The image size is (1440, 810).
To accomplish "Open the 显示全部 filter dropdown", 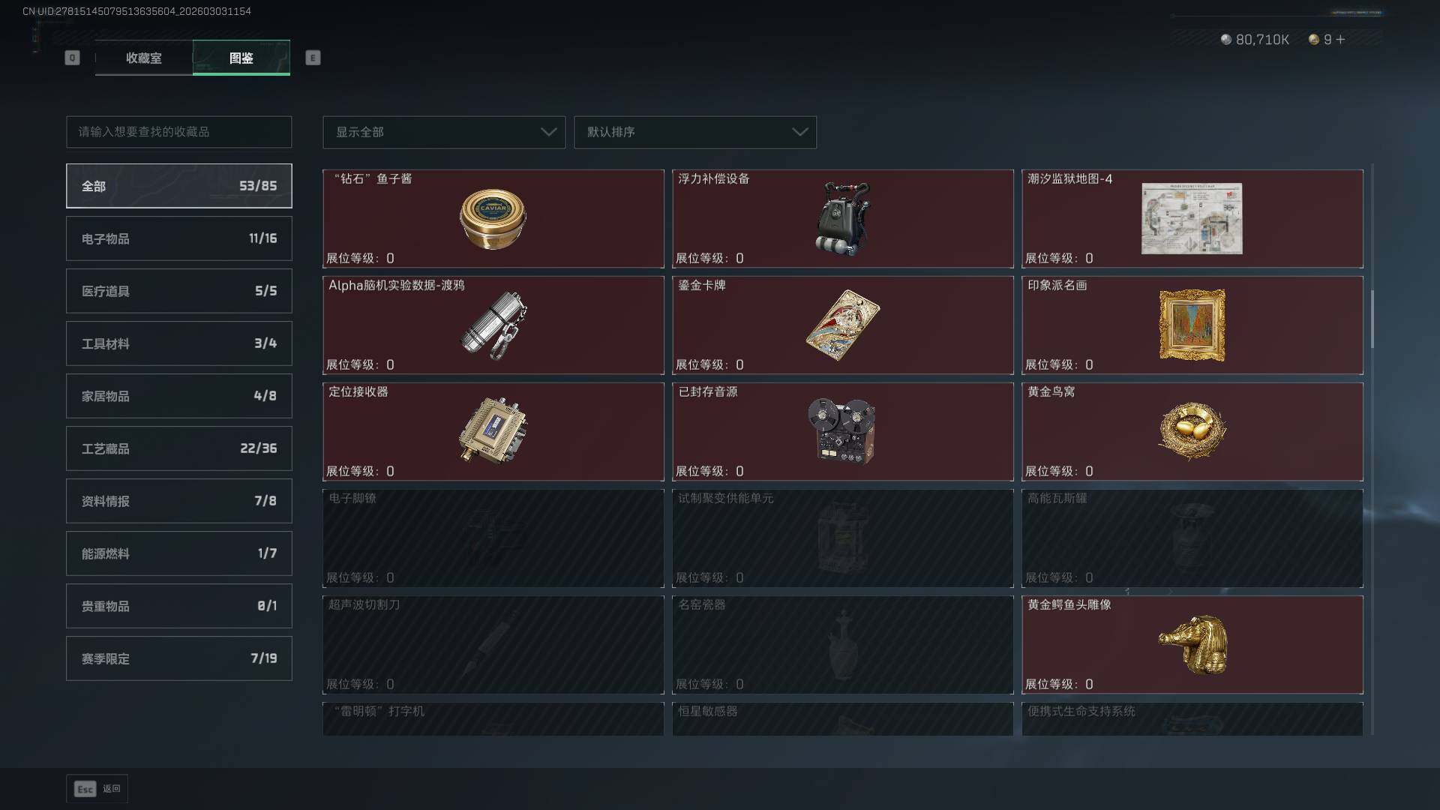I will coord(444,132).
